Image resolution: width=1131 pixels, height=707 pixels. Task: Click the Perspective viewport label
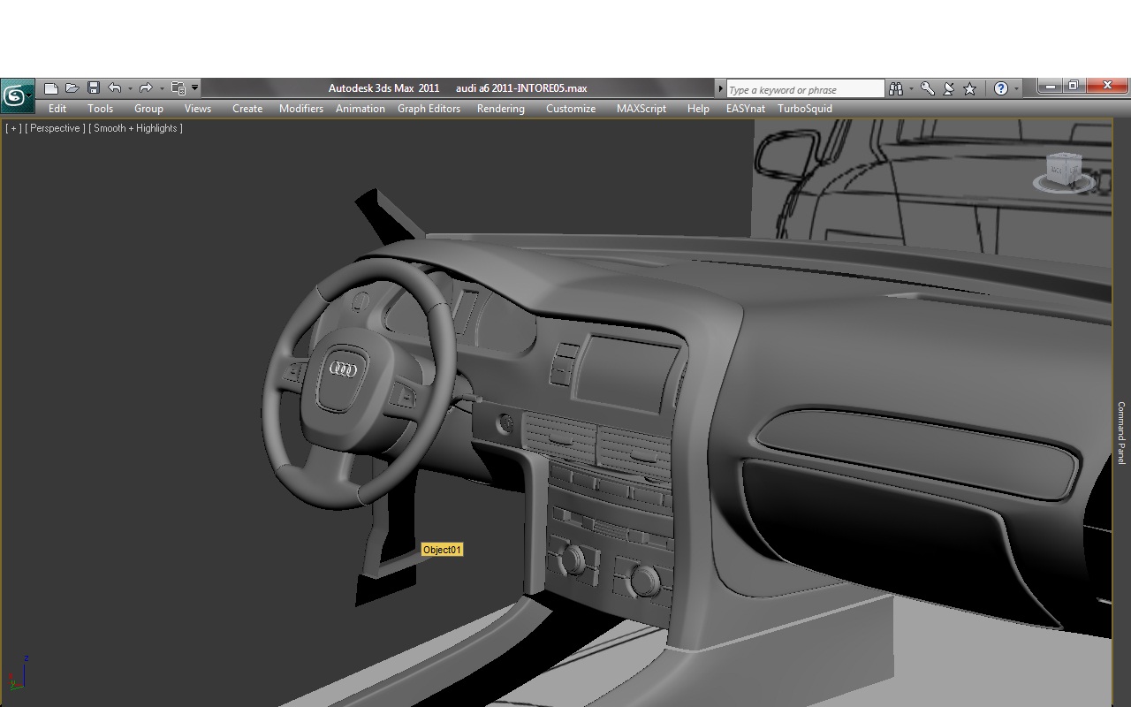(x=55, y=128)
